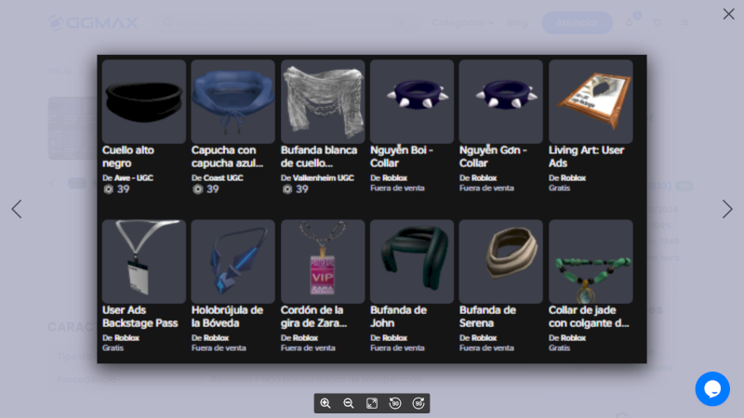Click the blue hood Capucha item image
The width and height of the screenshot is (744, 418).
tap(232, 101)
